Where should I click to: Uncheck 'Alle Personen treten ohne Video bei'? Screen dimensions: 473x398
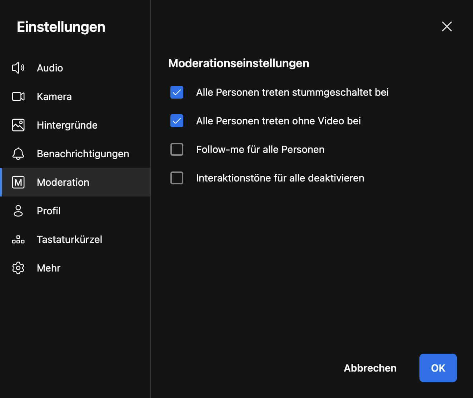177,121
